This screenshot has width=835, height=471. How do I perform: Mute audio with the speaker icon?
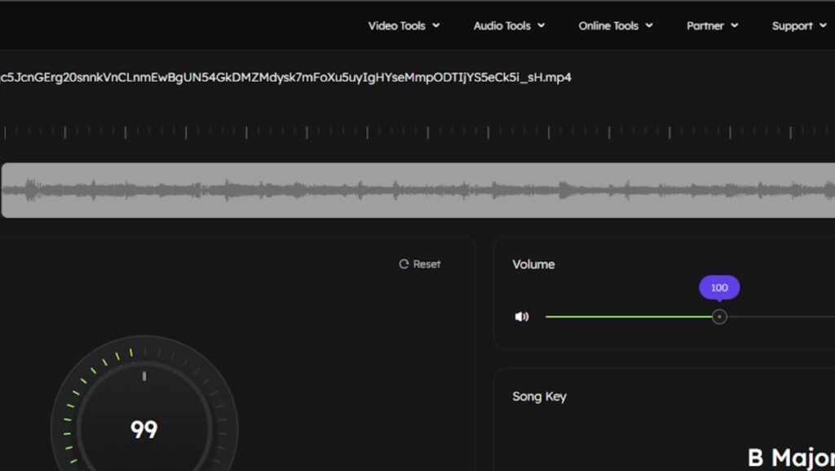click(522, 317)
